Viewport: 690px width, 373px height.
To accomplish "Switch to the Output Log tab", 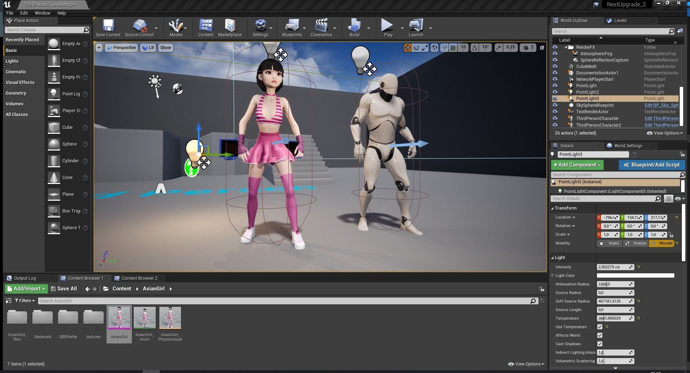I will pos(25,278).
